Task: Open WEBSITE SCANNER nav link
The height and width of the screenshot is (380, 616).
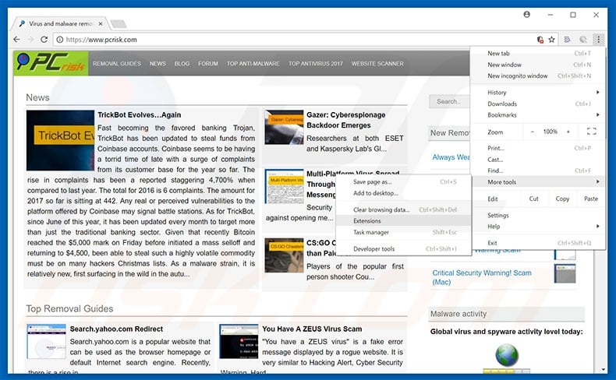Action: pos(377,64)
